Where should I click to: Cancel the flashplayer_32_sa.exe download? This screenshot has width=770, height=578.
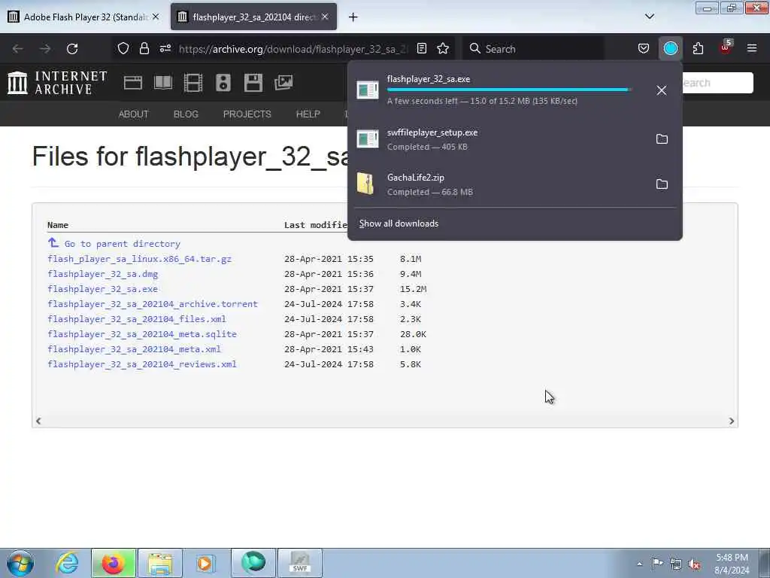662,90
